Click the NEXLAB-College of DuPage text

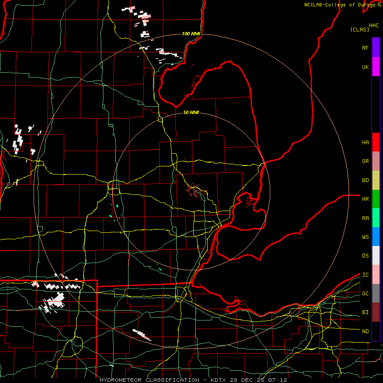coord(340,5)
